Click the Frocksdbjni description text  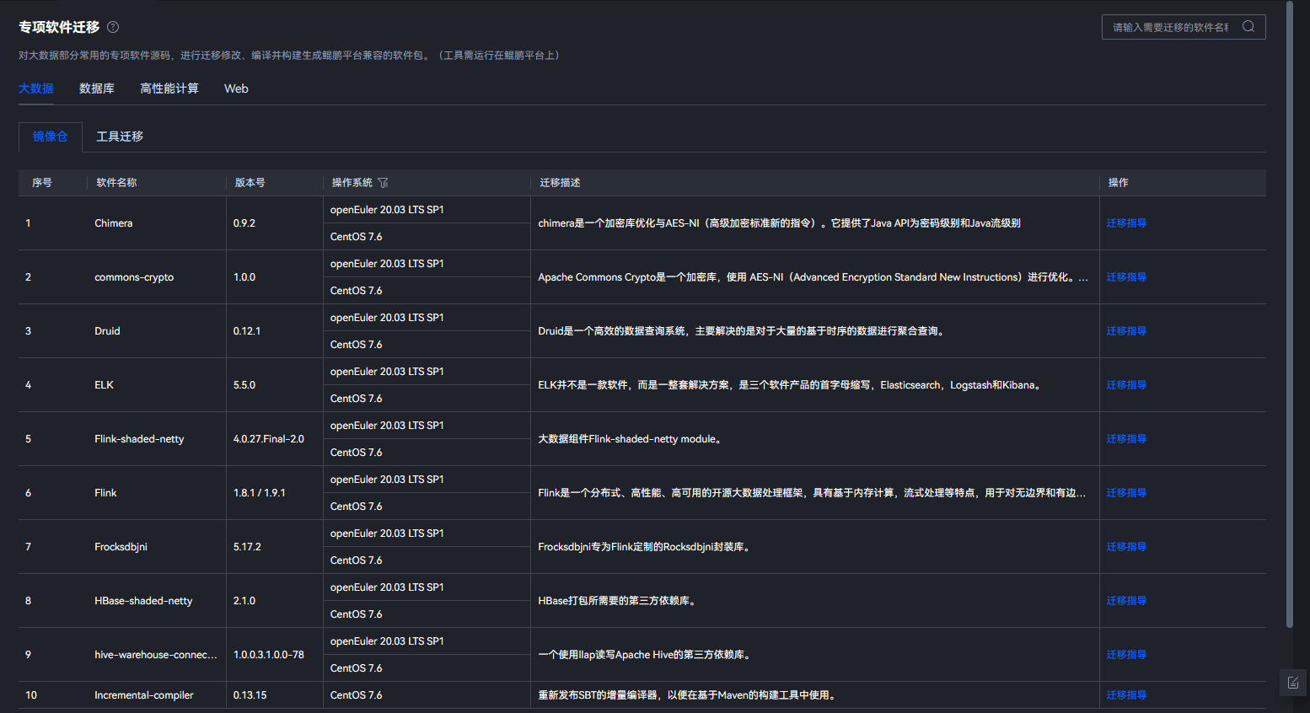click(646, 547)
